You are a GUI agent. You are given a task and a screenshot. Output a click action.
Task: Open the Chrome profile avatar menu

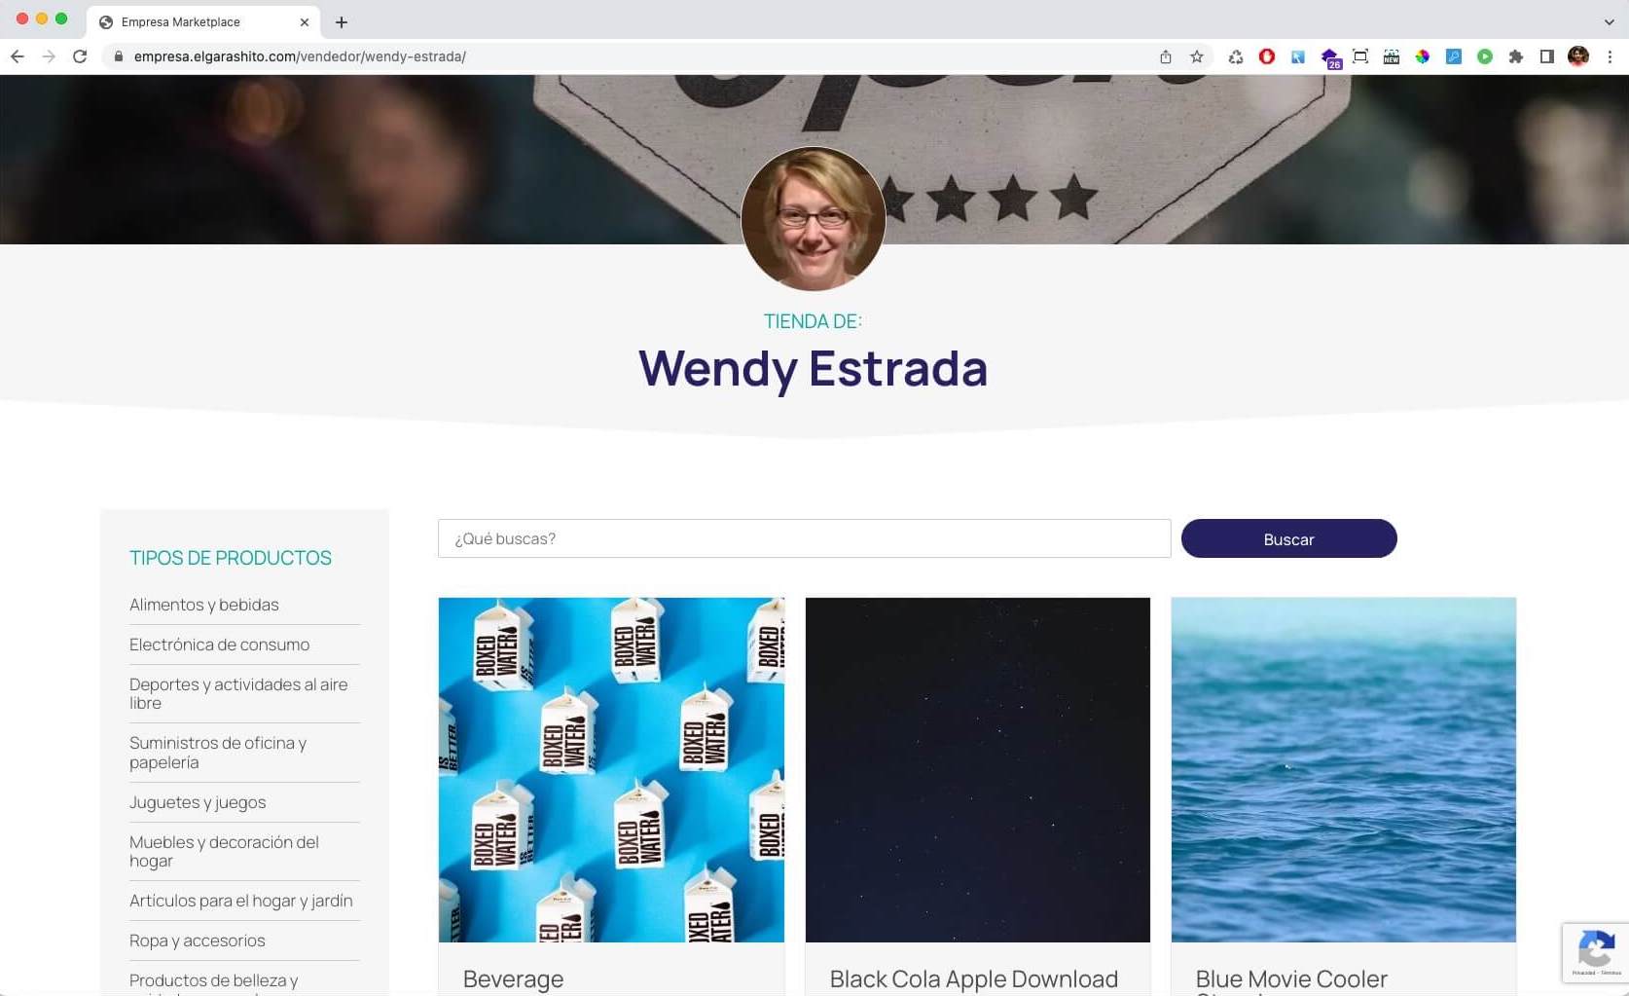pyautogui.click(x=1578, y=56)
